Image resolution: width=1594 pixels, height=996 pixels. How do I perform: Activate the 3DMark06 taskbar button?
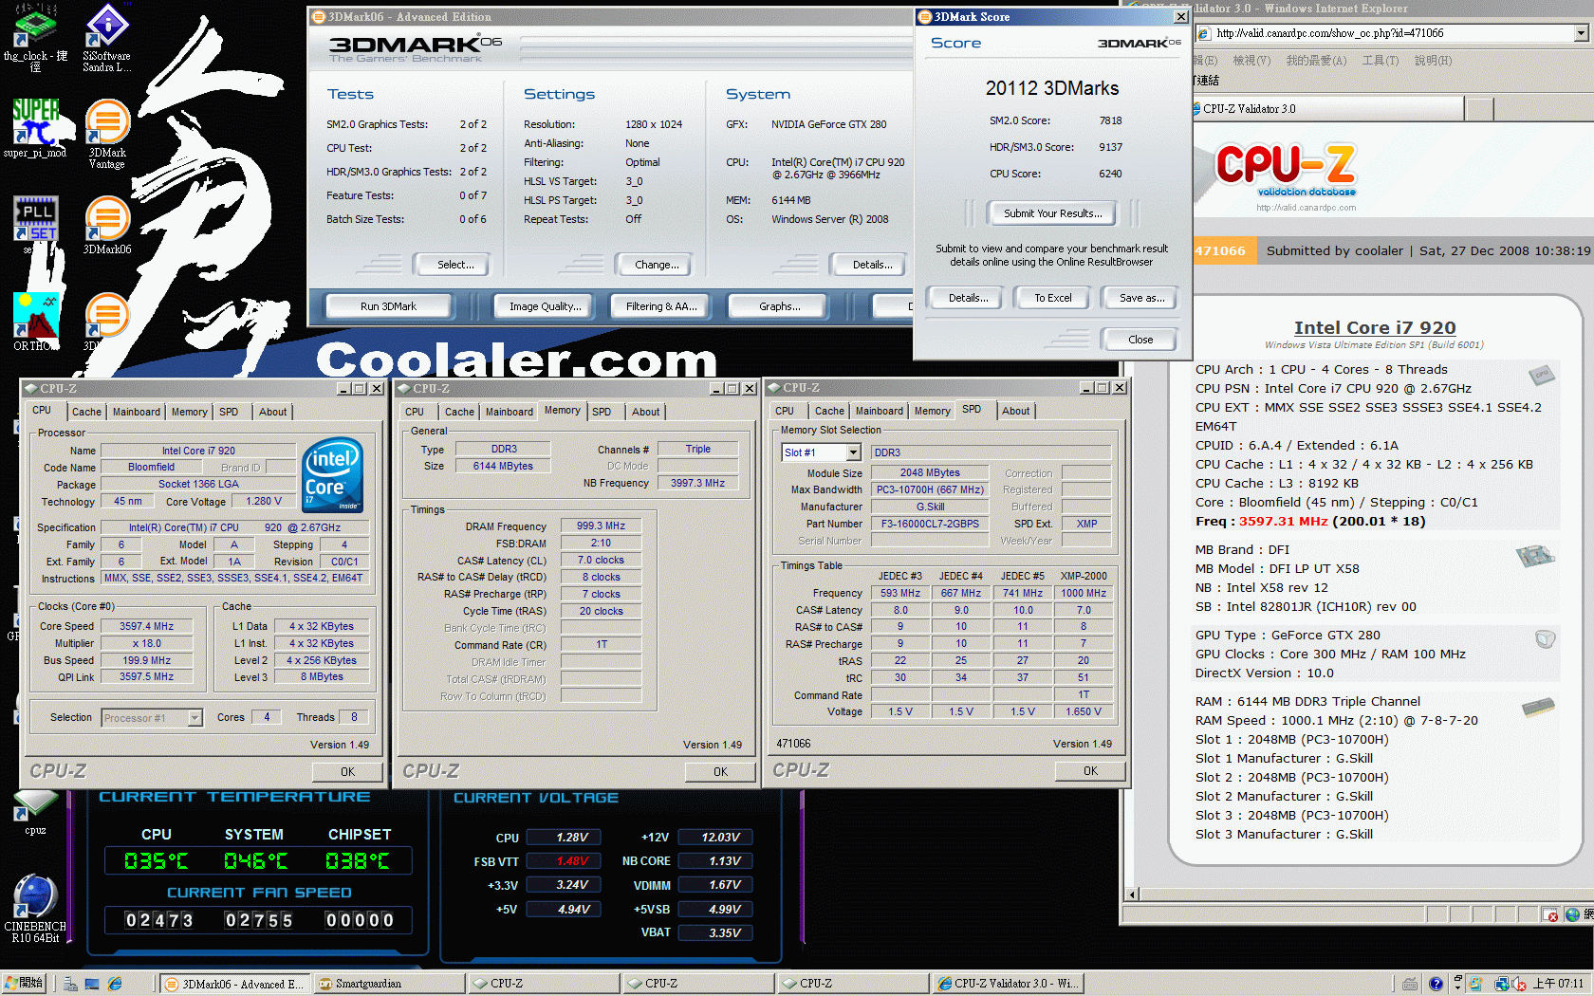tap(234, 984)
